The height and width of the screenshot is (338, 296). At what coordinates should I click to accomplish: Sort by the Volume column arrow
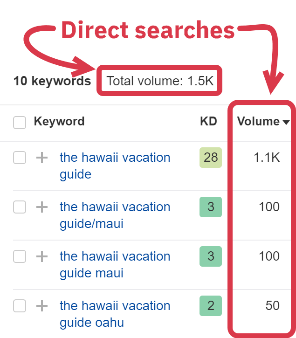tap(286, 123)
